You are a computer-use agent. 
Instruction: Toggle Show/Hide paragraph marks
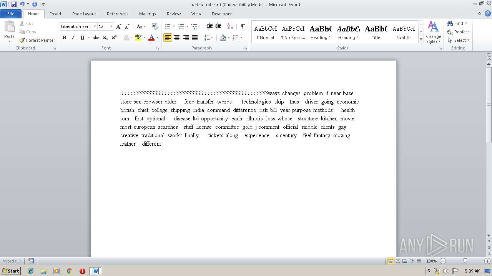tap(243, 26)
